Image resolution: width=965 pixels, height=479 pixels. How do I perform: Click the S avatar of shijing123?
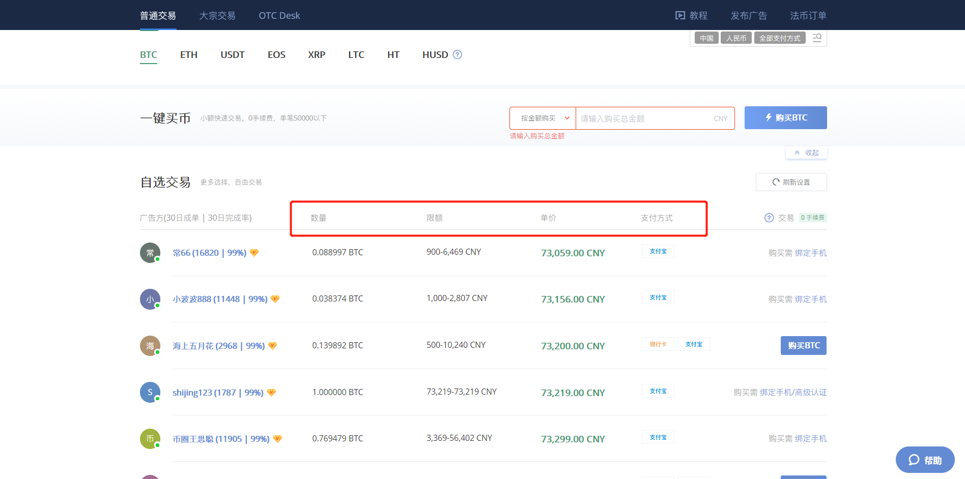(x=150, y=392)
